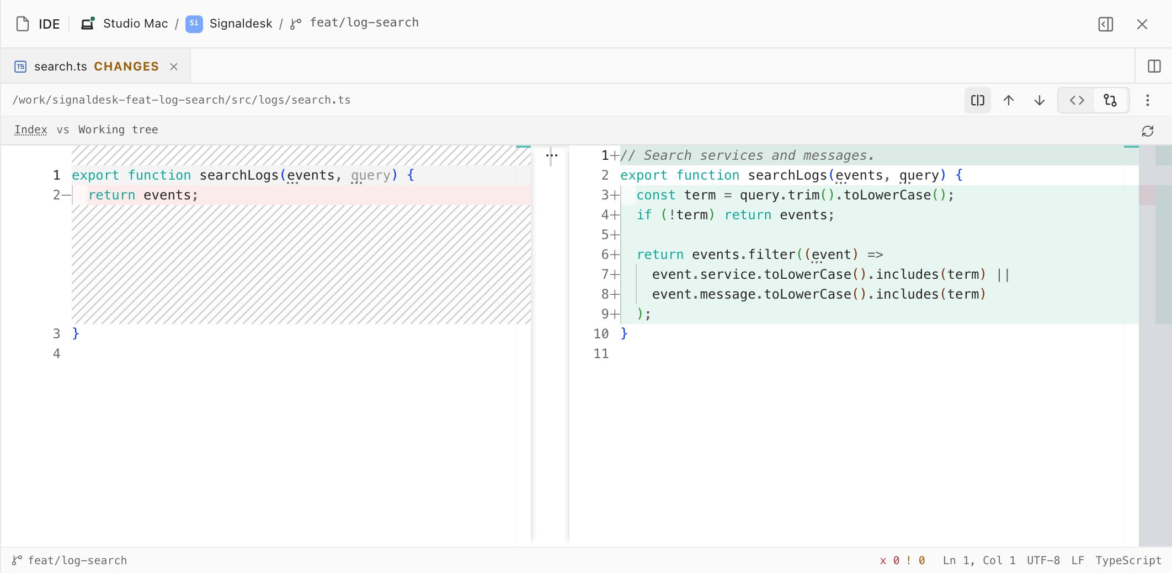Toggle side-by-side diff view

pyautogui.click(x=978, y=100)
